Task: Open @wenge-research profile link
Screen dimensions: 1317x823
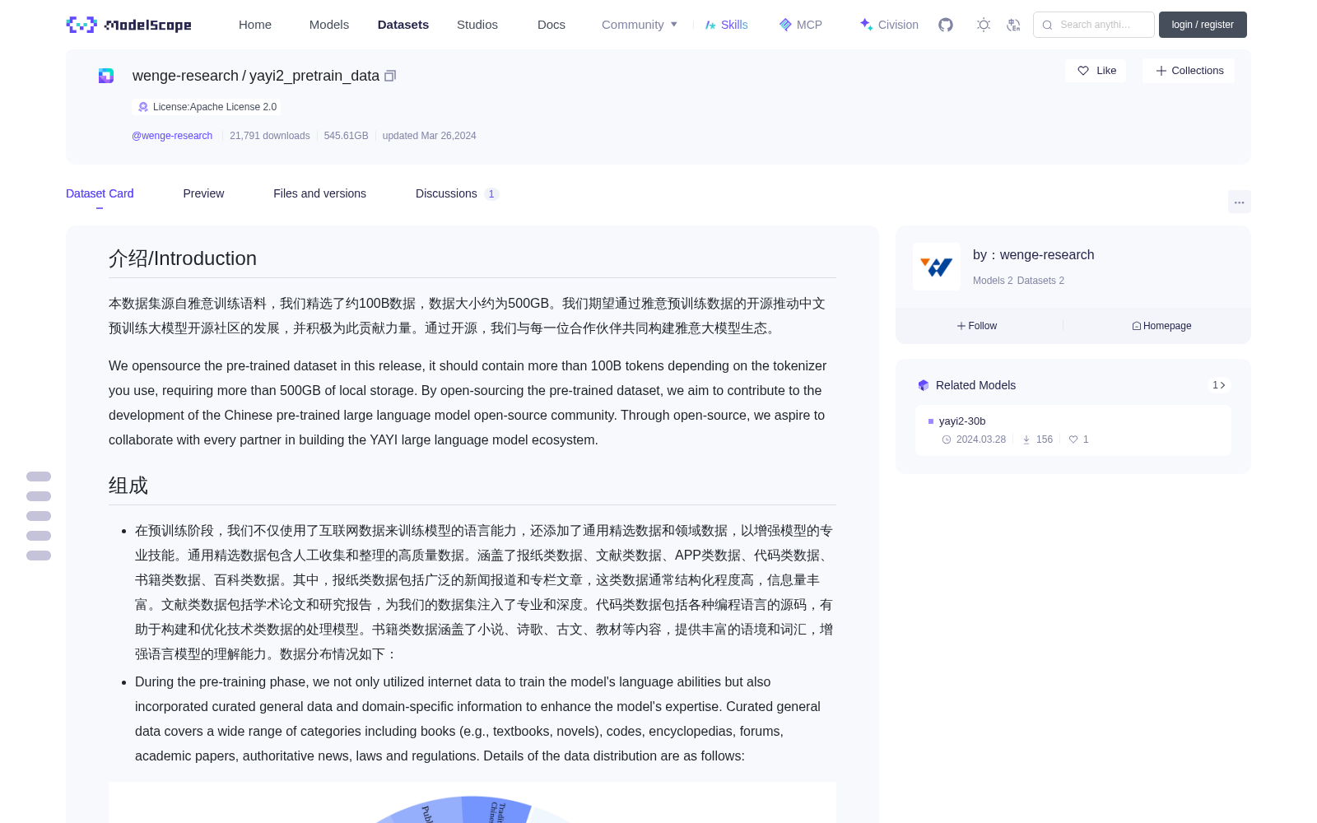Action: click(x=172, y=136)
